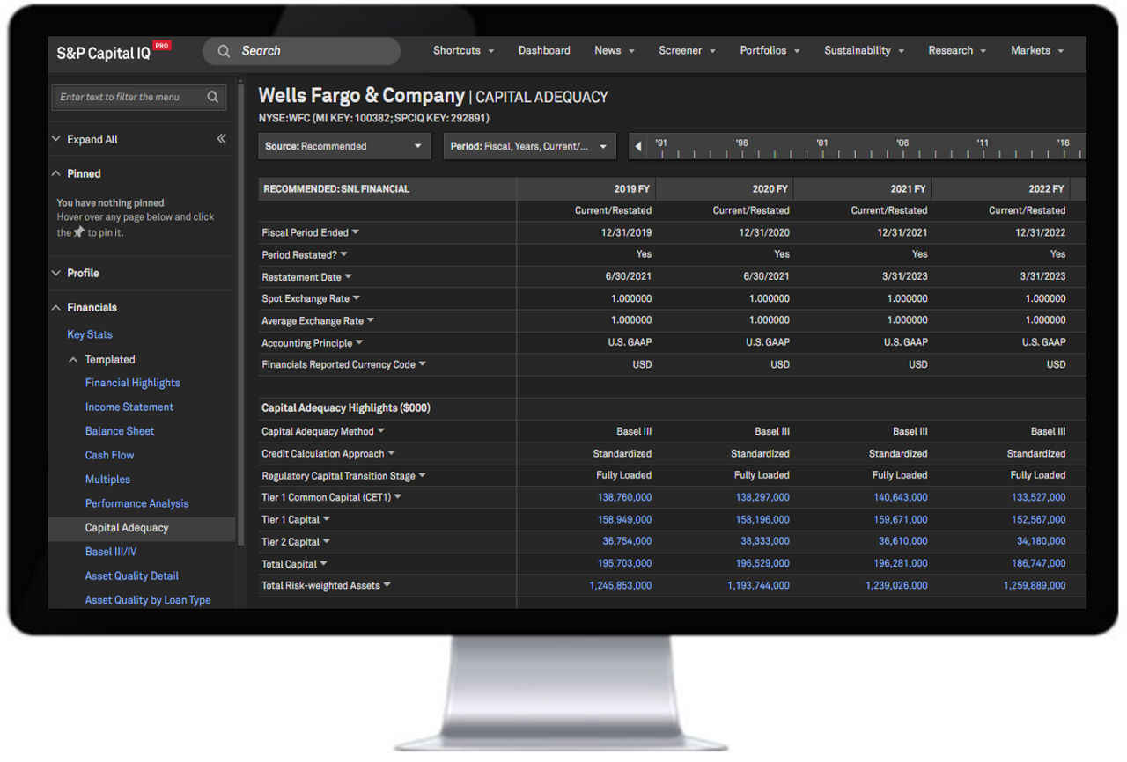Open Income Statement link
Viewport: 1127px width, 762px height.
pos(129,407)
